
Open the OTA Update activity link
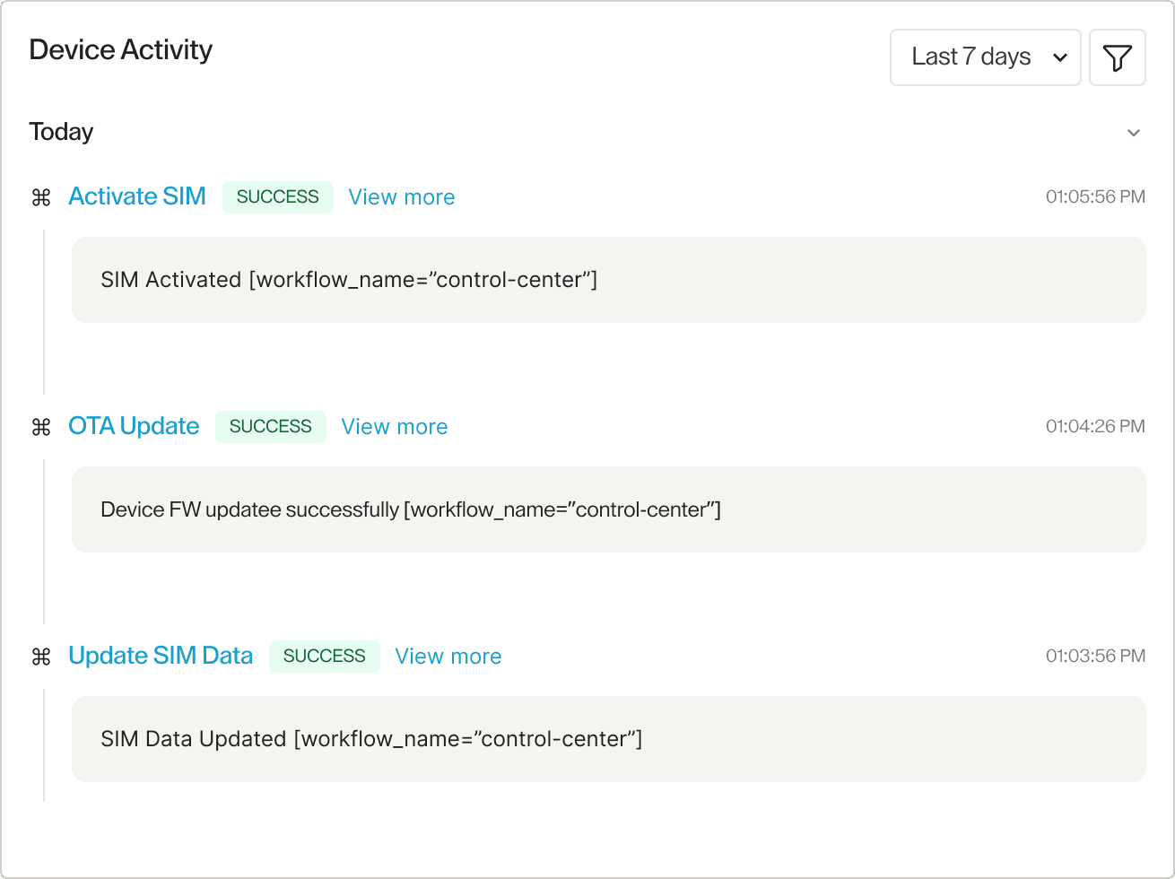coord(134,426)
